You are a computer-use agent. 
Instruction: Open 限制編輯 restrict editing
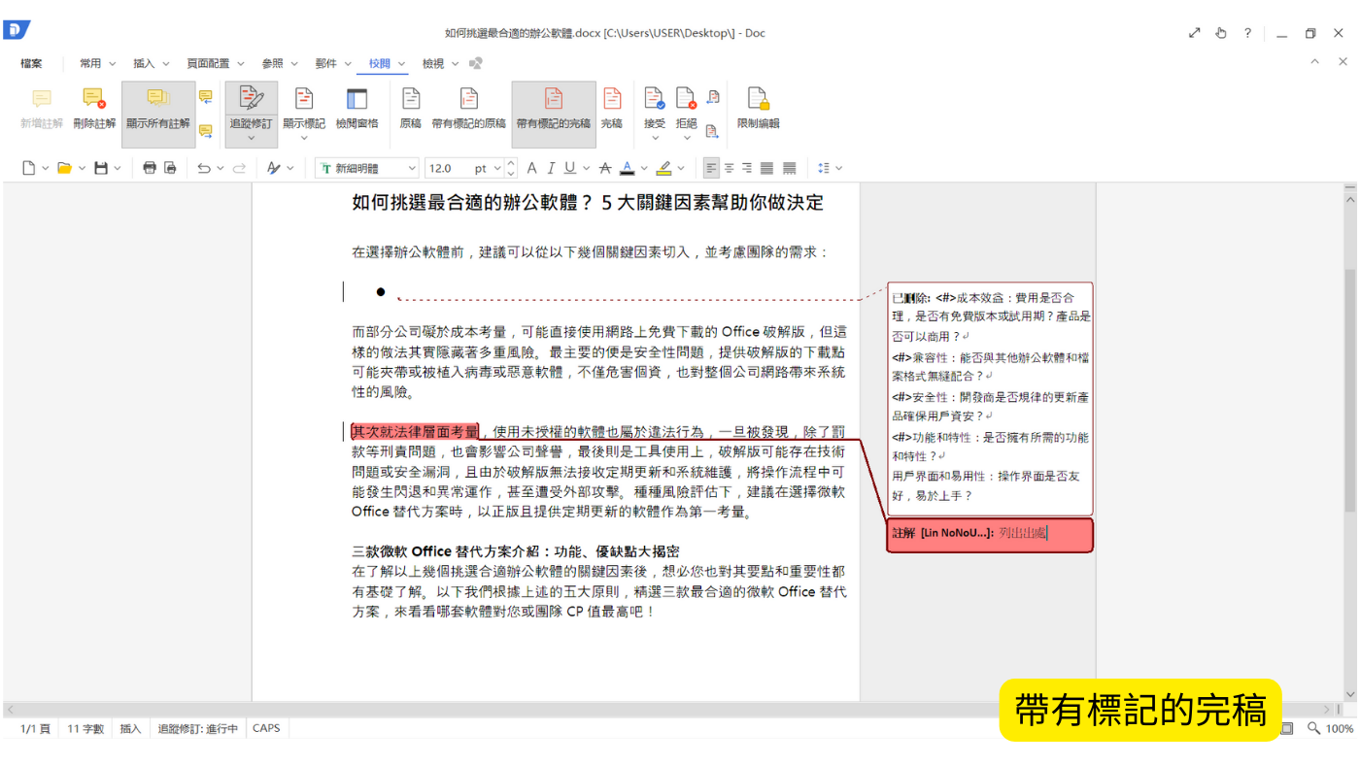tap(758, 108)
